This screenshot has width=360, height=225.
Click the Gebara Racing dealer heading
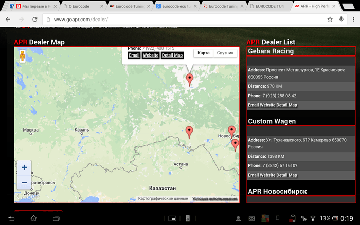click(x=271, y=51)
